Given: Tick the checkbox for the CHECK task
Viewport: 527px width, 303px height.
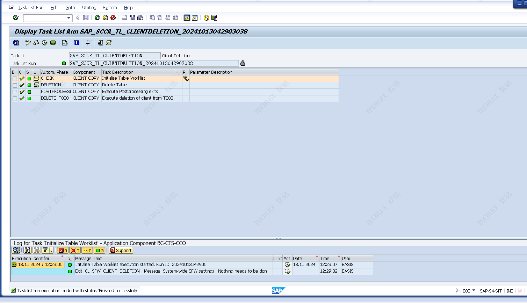Looking at the screenshot, I should pos(15,79).
